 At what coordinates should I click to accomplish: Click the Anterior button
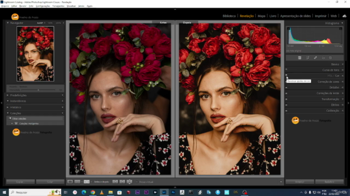(300, 182)
